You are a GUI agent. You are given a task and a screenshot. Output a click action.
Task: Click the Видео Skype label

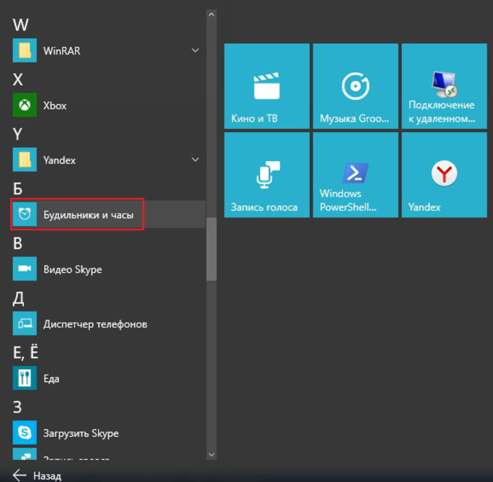pos(73,270)
